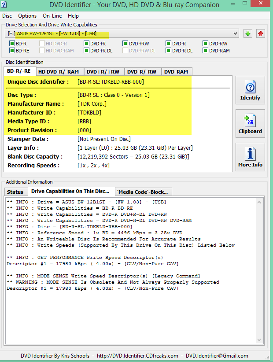
Task: Click the Gmail address in the footer
Action: point(217,356)
